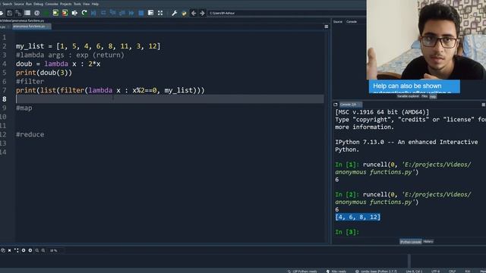This screenshot has width=486, height=273.
Task: Open the editor pane options menu
Action: [x=326, y=27]
